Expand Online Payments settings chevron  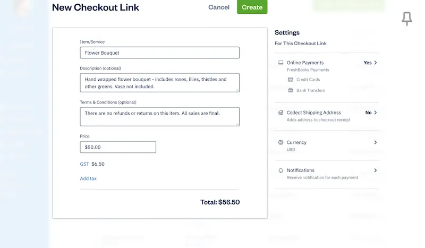tap(376, 63)
